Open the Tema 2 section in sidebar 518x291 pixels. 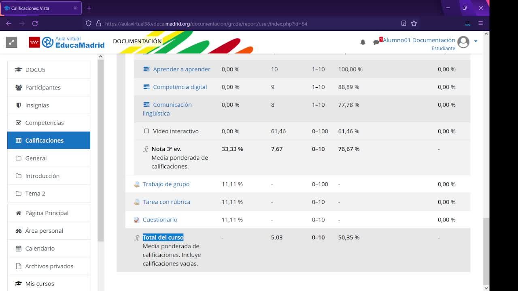[49, 193]
